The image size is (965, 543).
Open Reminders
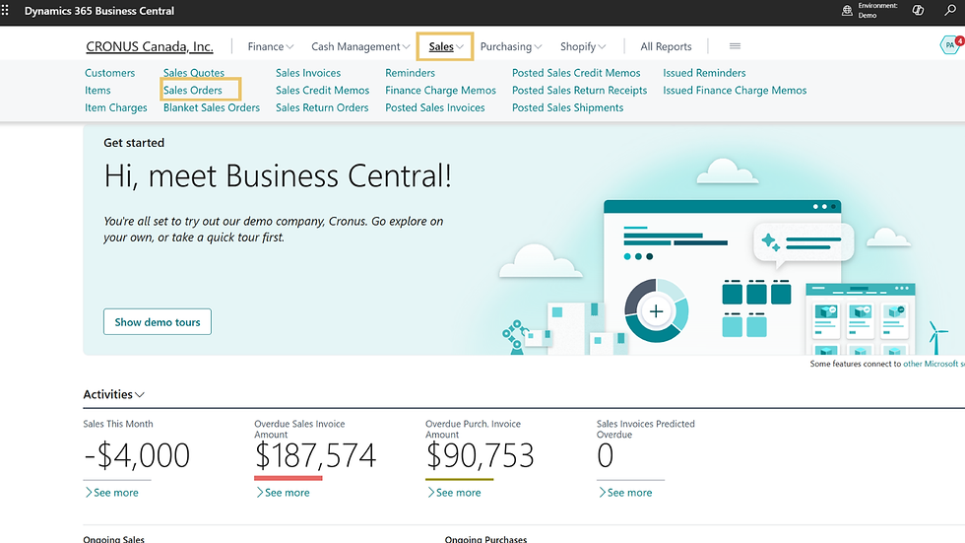point(410,73)
